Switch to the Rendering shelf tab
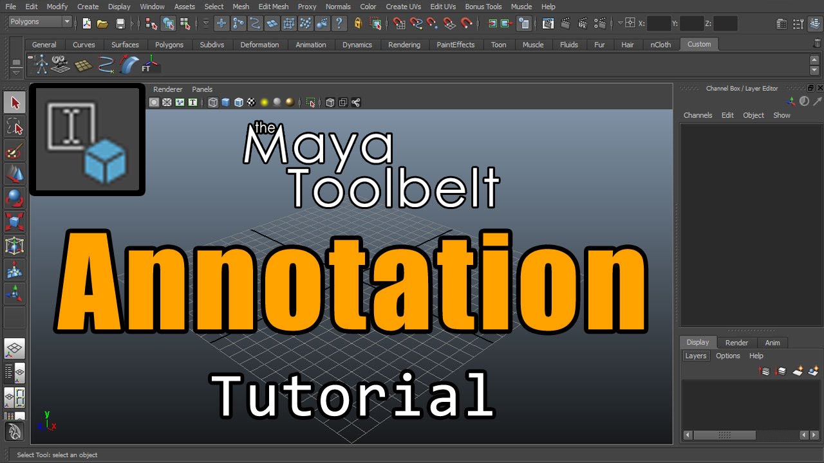Image resolution: width=824 pixels, height=463 pixels. click(x=404, y=44)
